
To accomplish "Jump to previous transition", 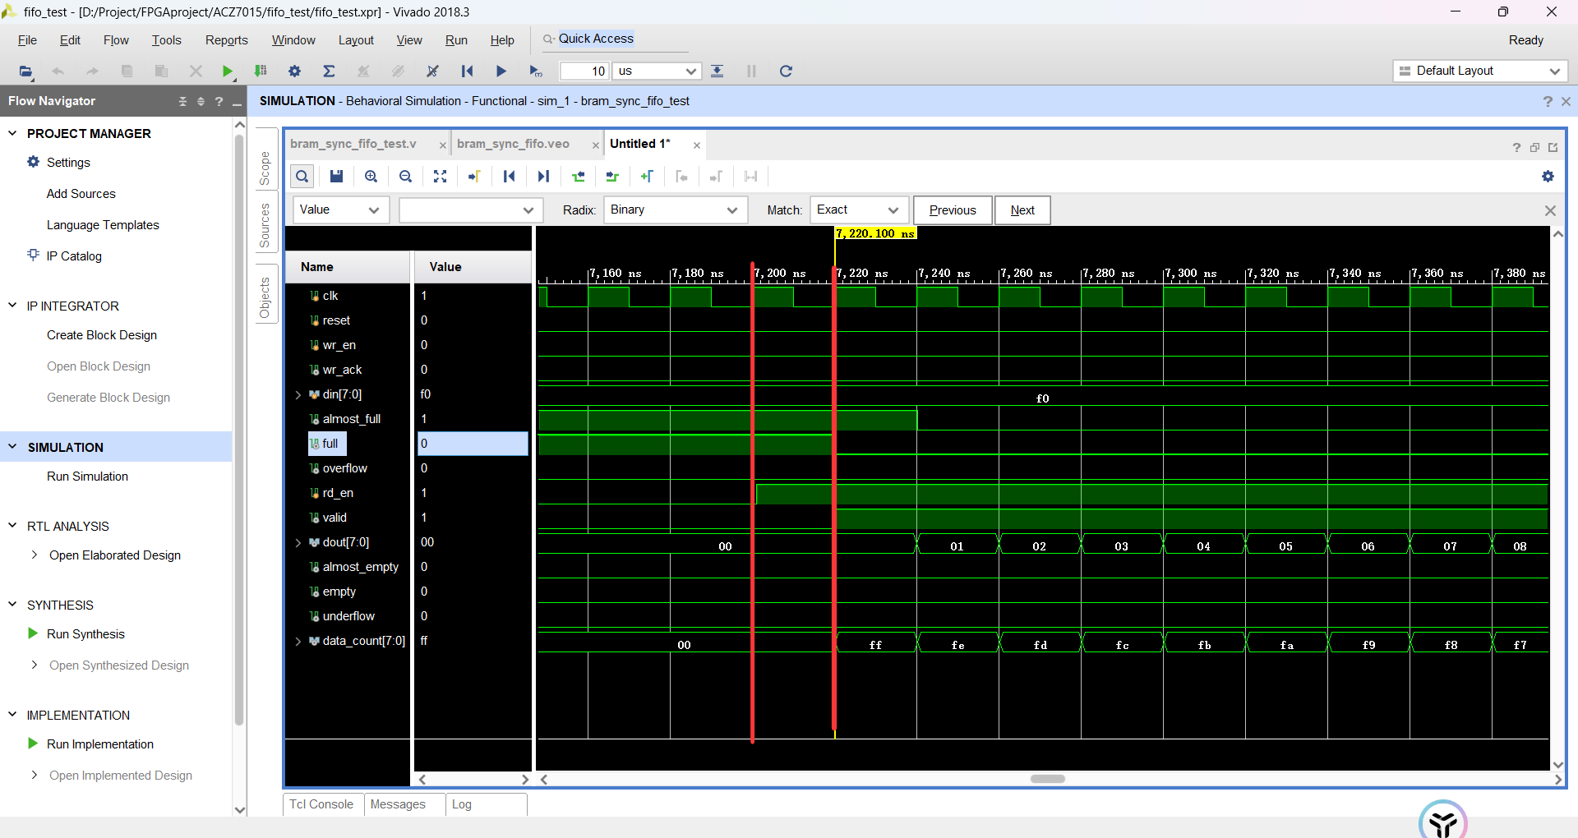I will tap(579, 176).
